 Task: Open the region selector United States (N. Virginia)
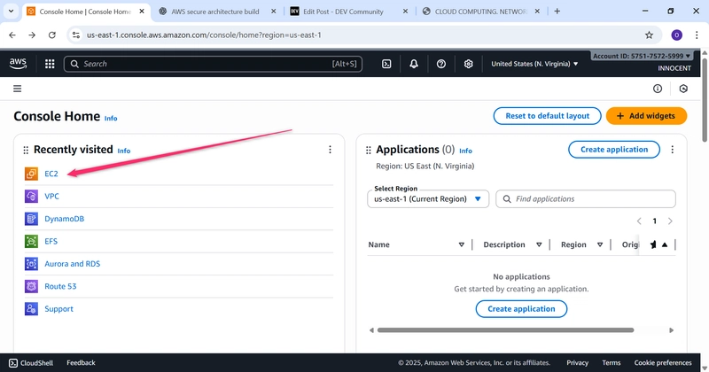tap(534, 64)
